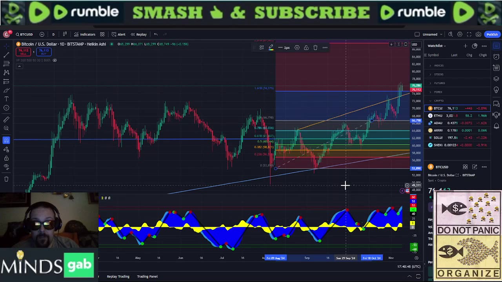Screen dimensions: 502x282
Task: Create an Alert from the top toolbar
Action: point(118,34)
